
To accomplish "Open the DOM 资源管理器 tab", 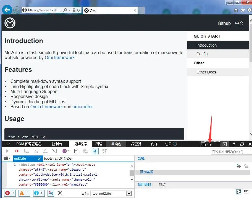I will (29, 144).
